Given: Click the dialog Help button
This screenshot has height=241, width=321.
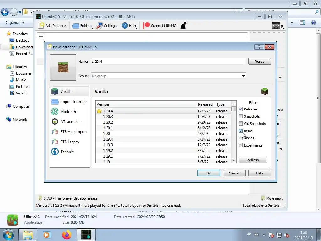Looking at the screenshot, I should [259, 173].
